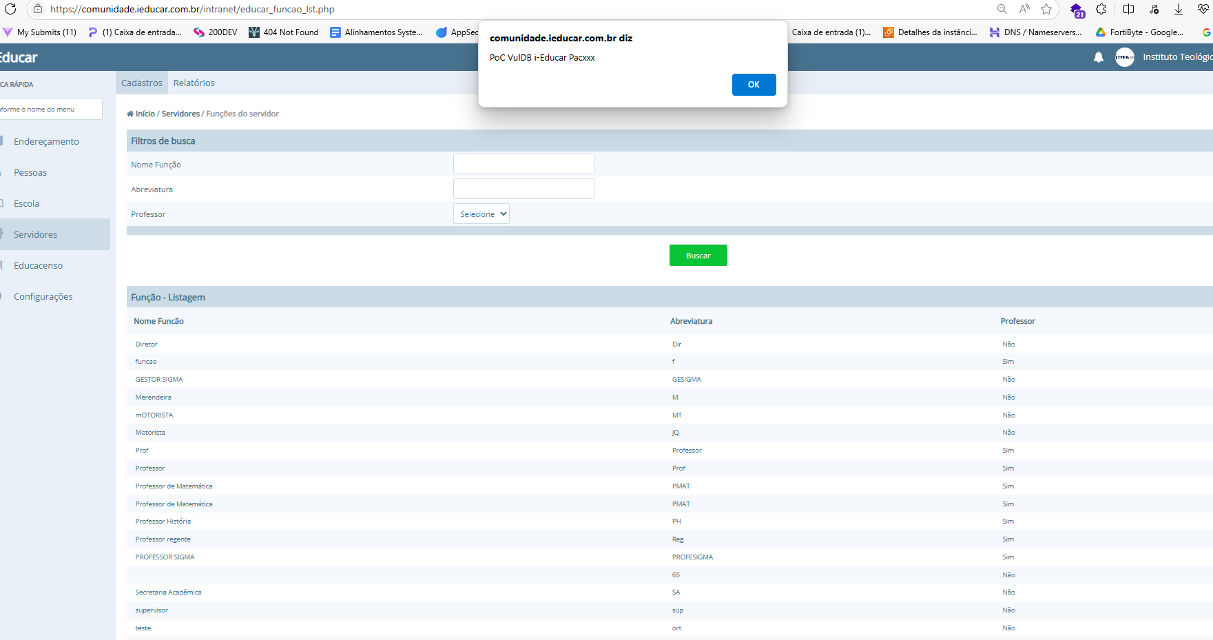1213x640 pixels.
Task: Switch to the Relatórios tab
Action: (194, 83)
